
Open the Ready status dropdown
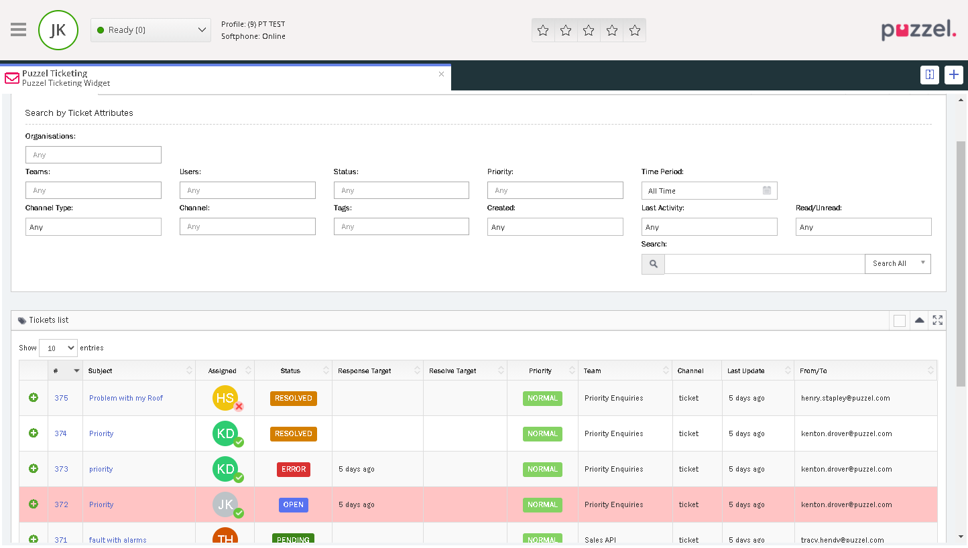(x=151, y=30)
